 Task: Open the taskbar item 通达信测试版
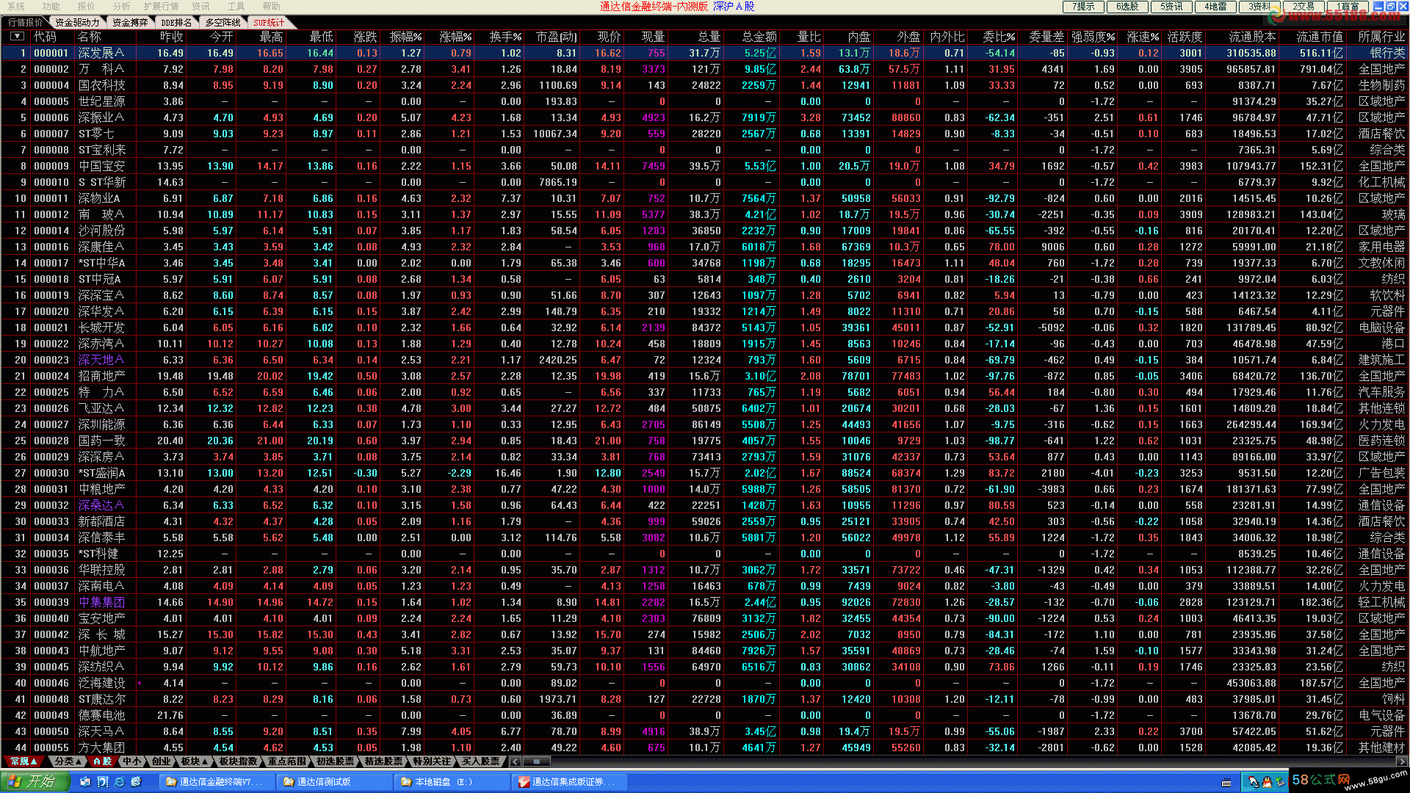point(334,782)
